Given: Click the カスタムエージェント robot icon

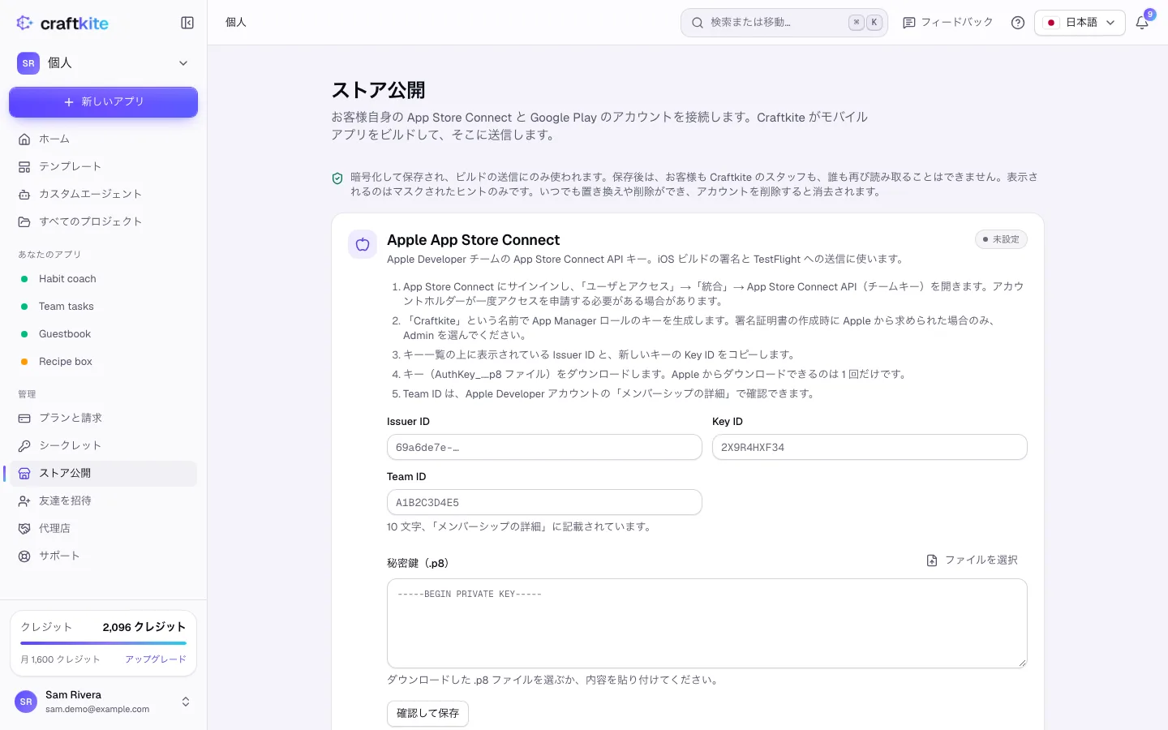Looking at the screenshot, I should (24, 194).
